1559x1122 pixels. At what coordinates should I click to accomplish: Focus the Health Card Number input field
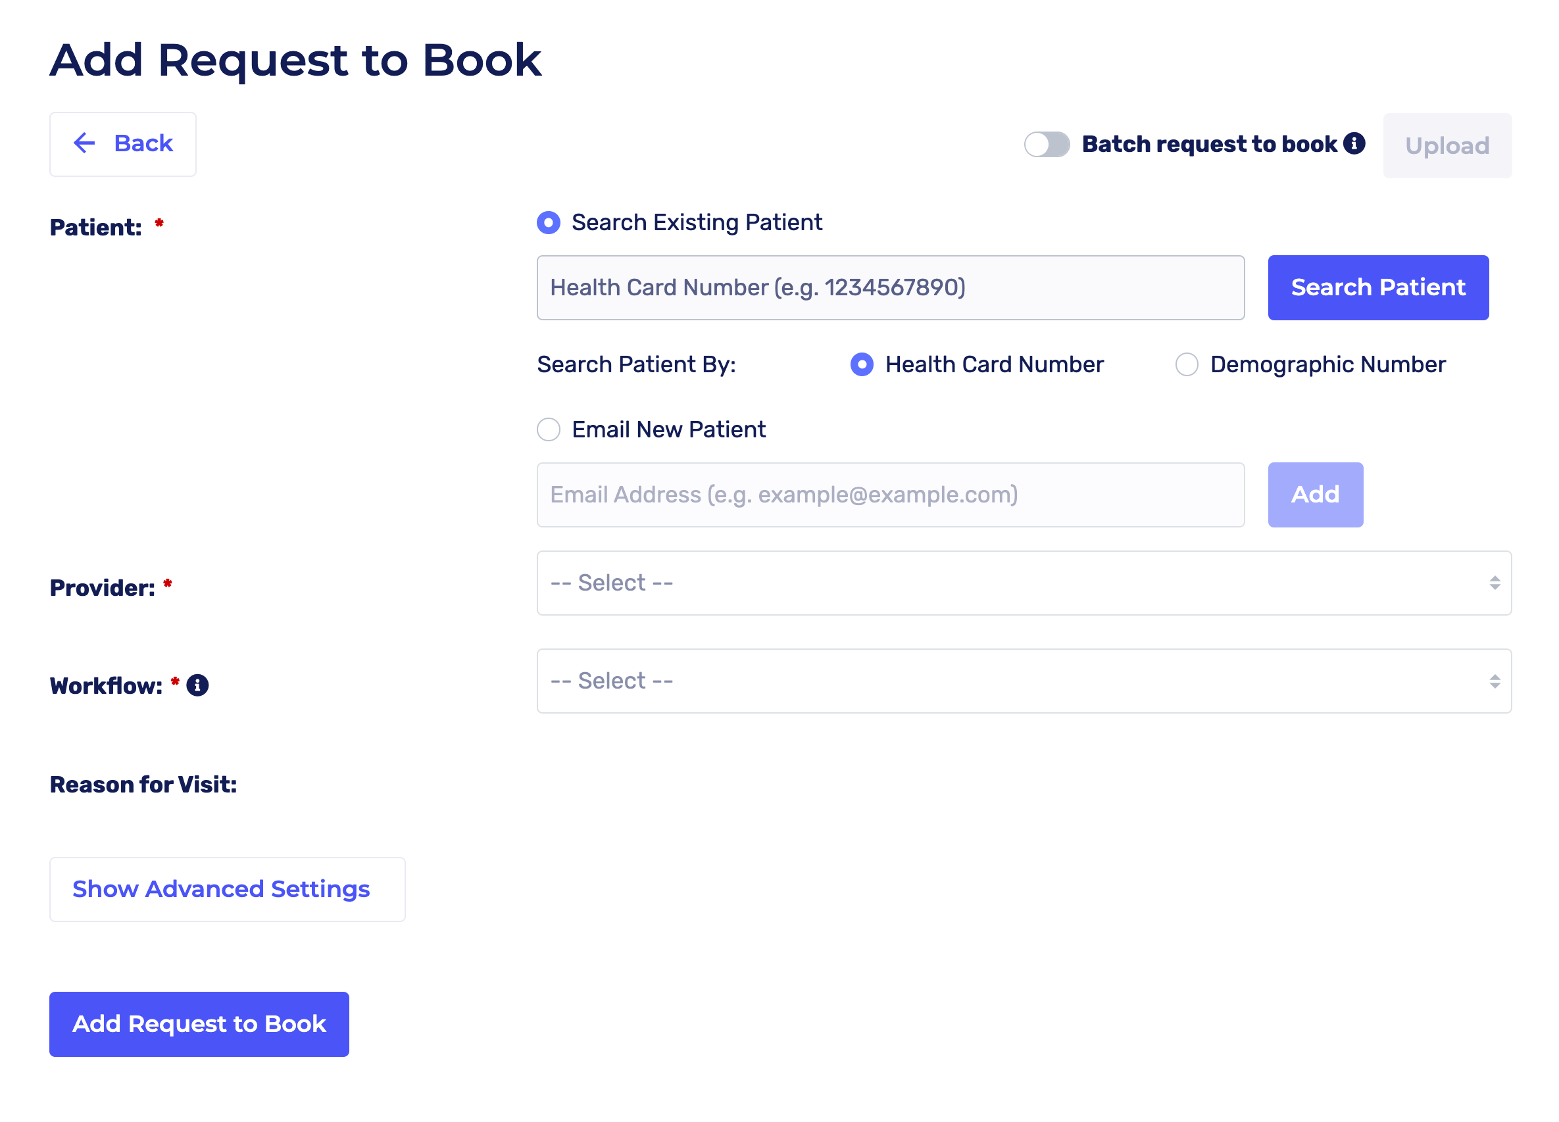890,288
